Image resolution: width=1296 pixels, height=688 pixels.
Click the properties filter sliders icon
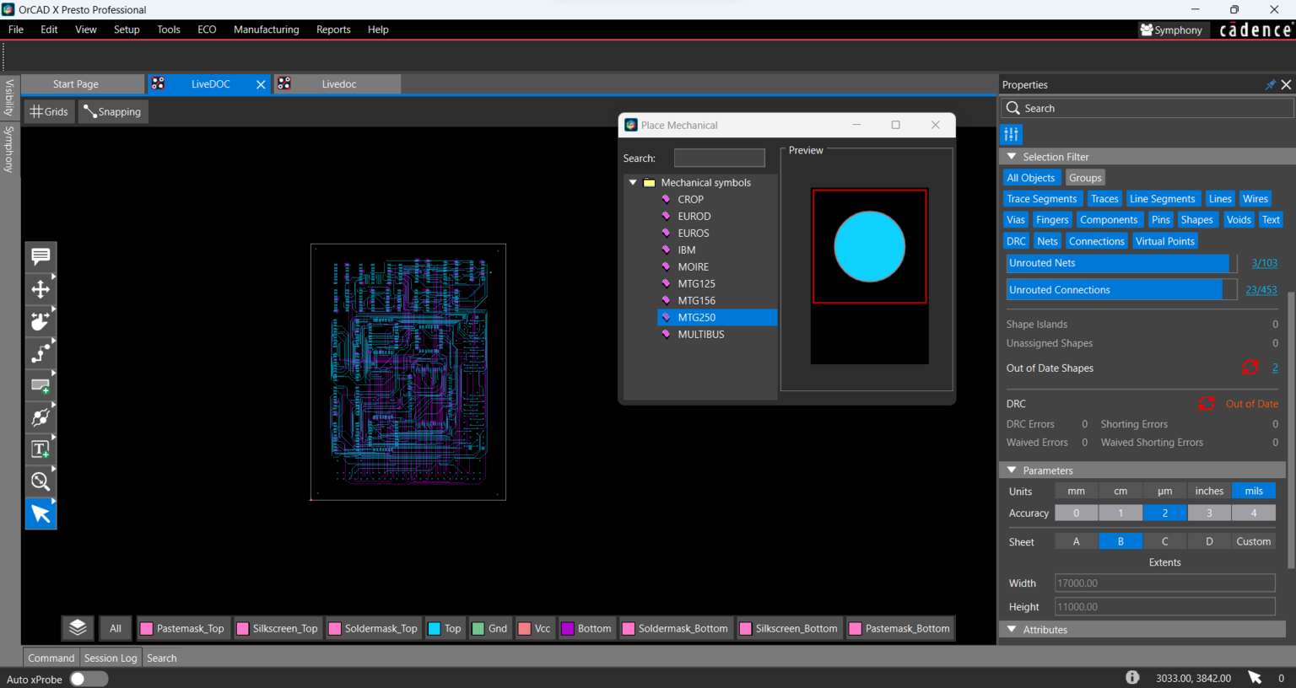[x=1012, y=134]
